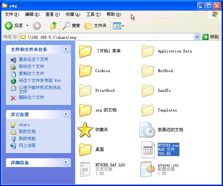Screen dimensions: 223x186
Task: Collapse the Other Places (其它位置) panel
Action: (66, 114)
